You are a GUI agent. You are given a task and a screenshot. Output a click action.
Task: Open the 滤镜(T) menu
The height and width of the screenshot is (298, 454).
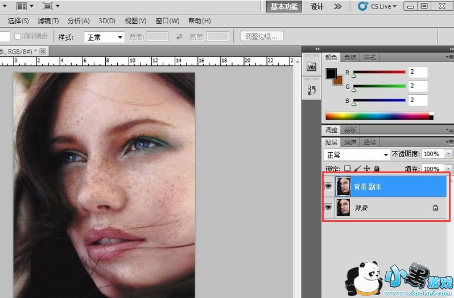[48, 21]
